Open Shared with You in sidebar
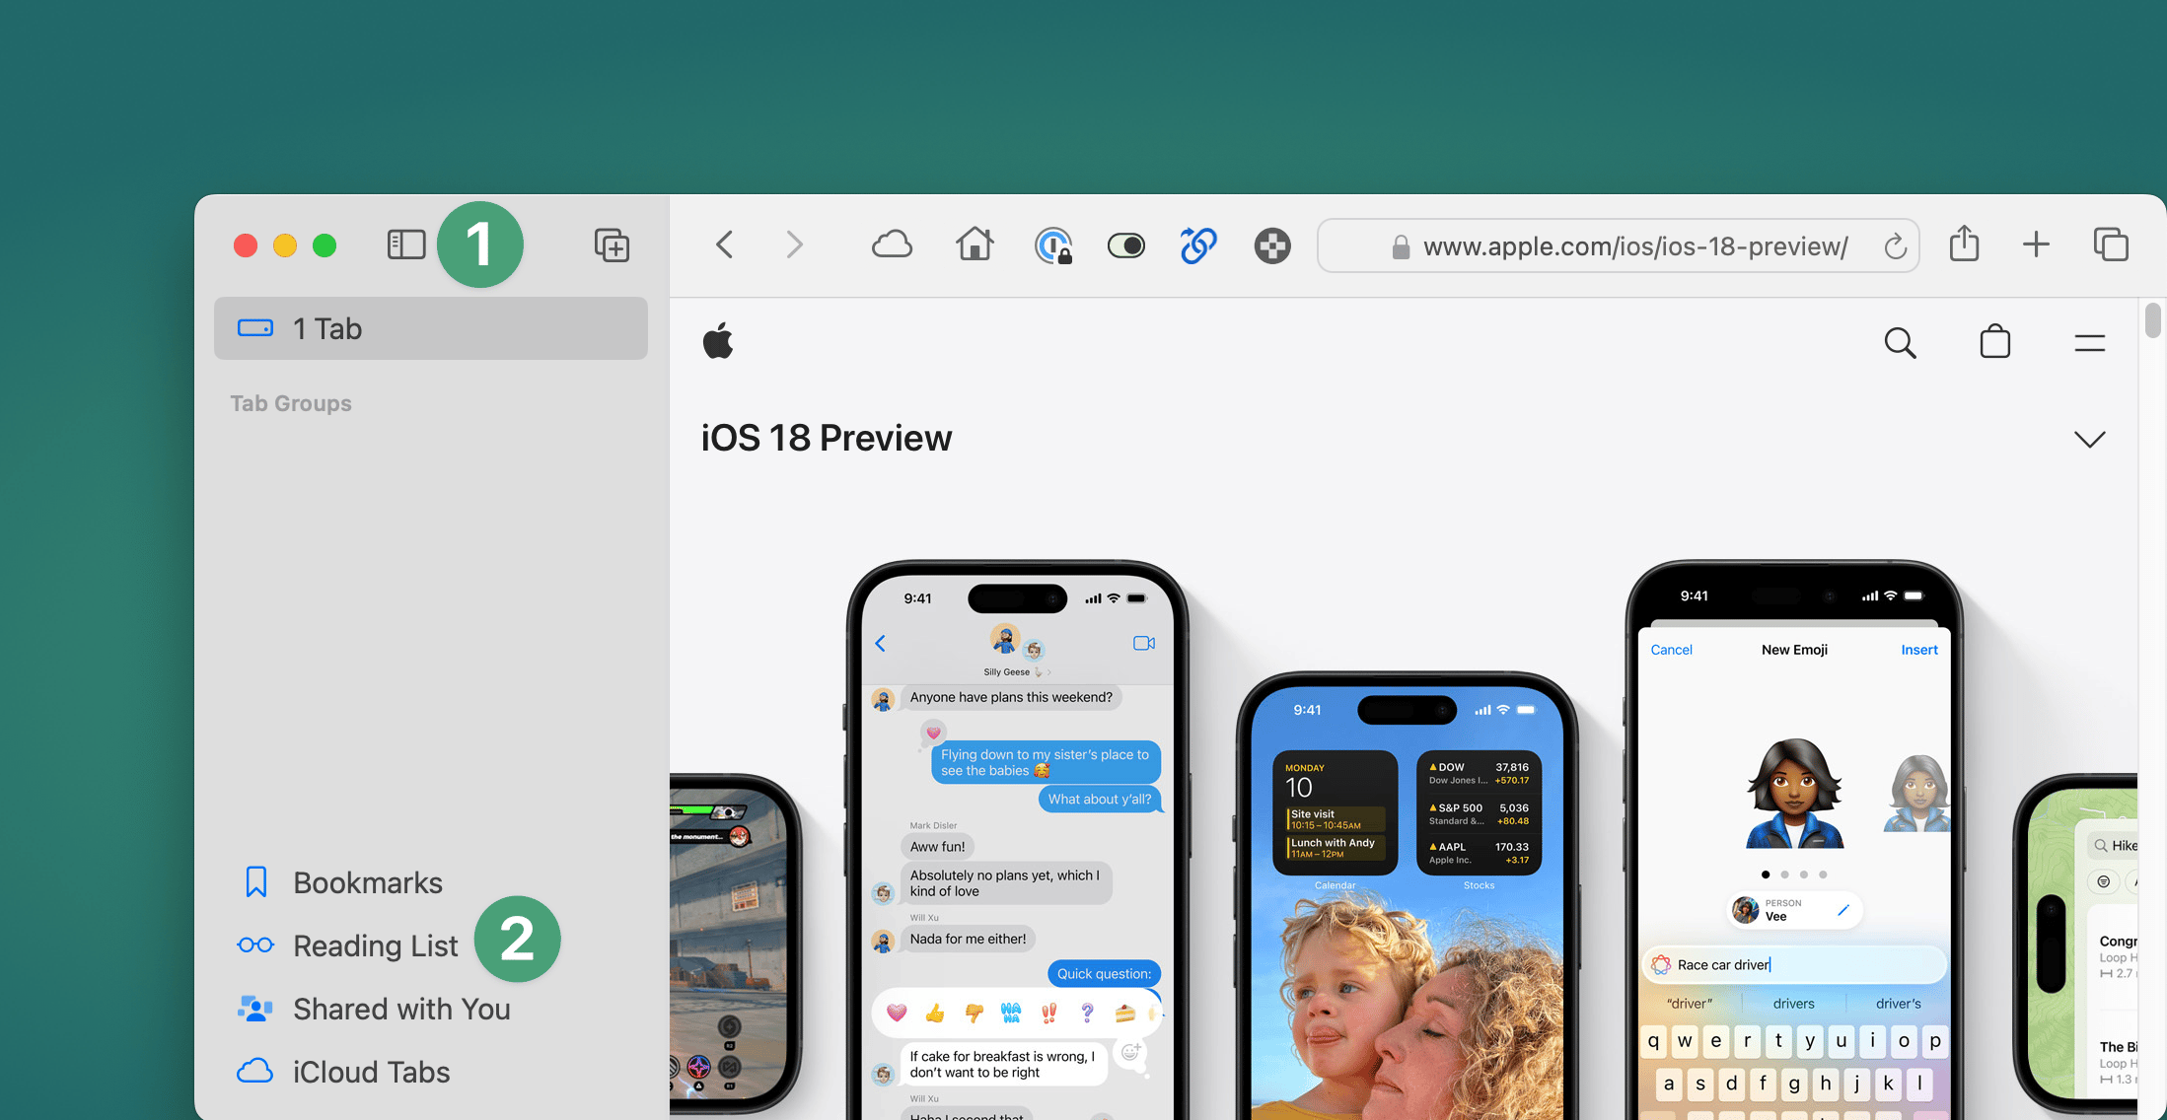 374,1009
